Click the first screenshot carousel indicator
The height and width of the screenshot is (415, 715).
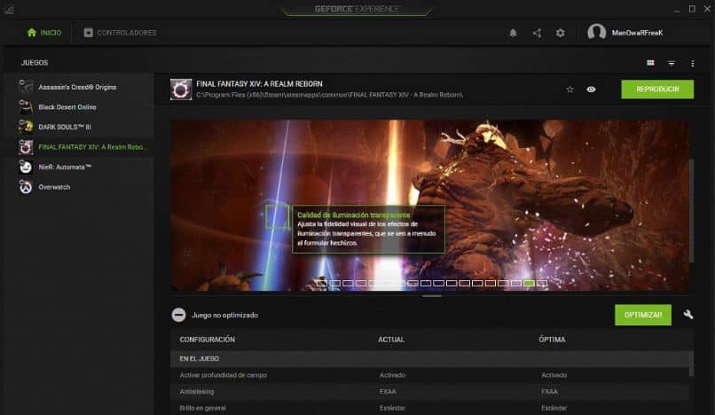click(x=322, y=283)
